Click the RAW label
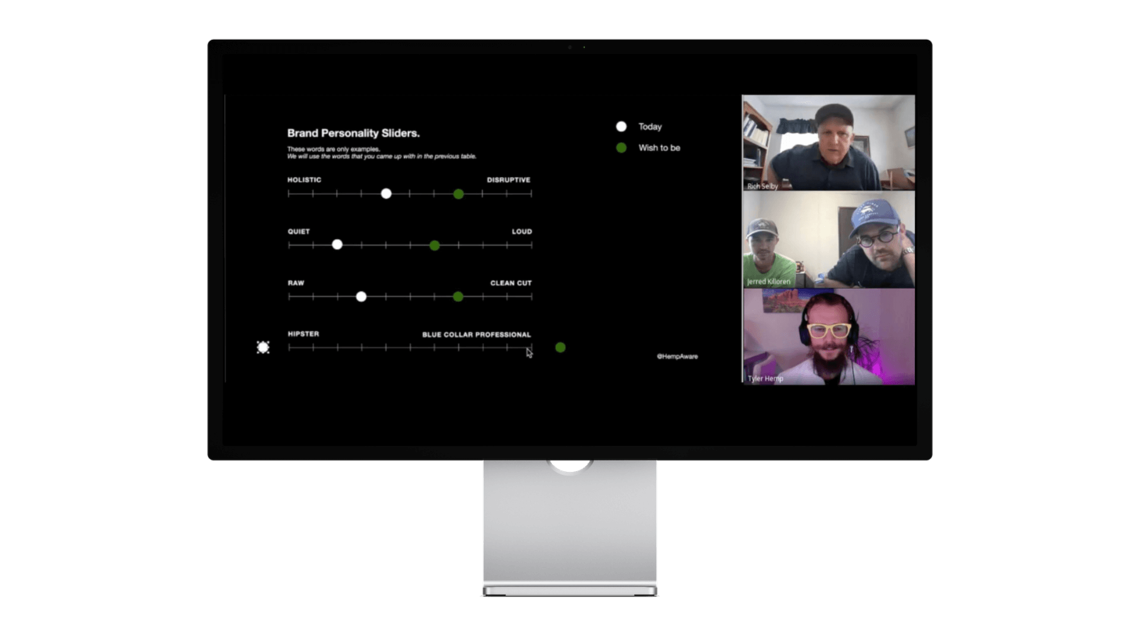 296,283
